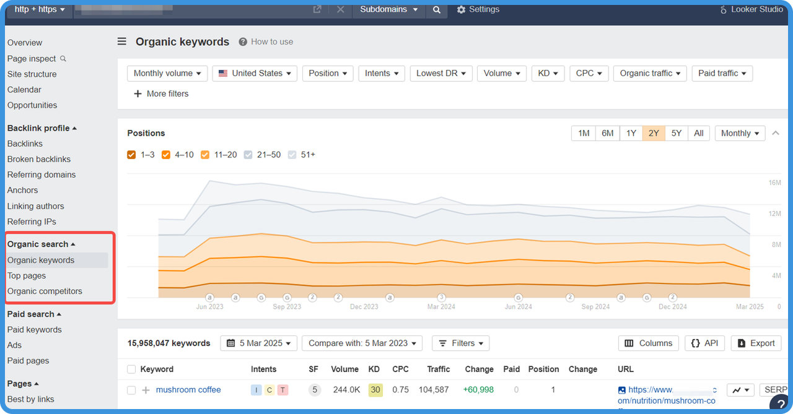
Task: Check the select-all Keyword header checkbox
Action: pos(131,369)
